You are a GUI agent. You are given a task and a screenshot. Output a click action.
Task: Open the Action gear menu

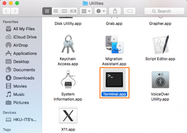pyautogui.click(x=100, y=11)
